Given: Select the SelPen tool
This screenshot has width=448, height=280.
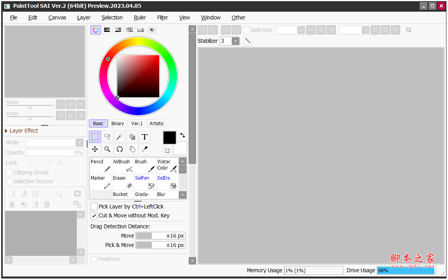Looking at the screenshot, I should coord(145,182).
